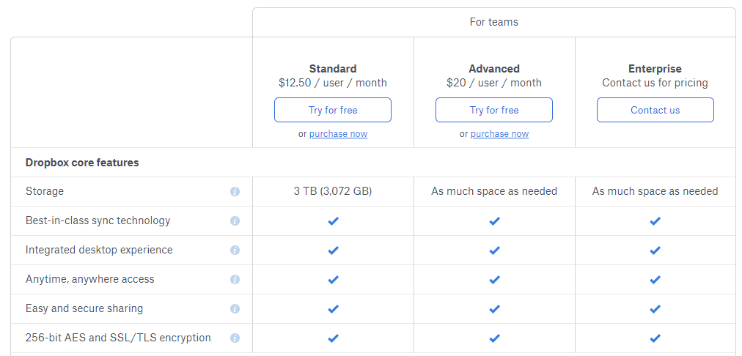Click Advanced checkmark for 256-bit AES encryption

[494, 338]
